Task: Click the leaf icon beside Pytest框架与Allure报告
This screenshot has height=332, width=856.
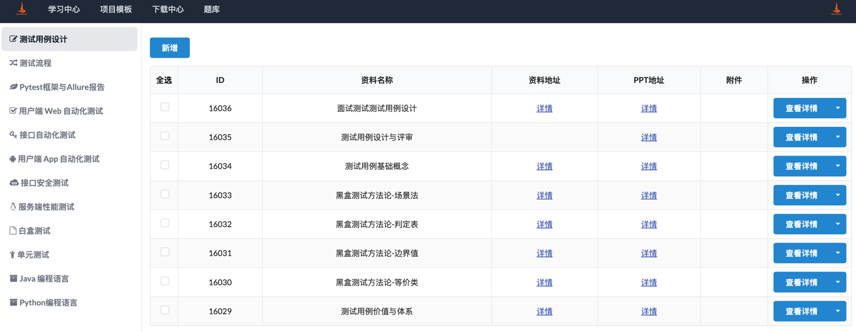Action: tap(13, 87)
